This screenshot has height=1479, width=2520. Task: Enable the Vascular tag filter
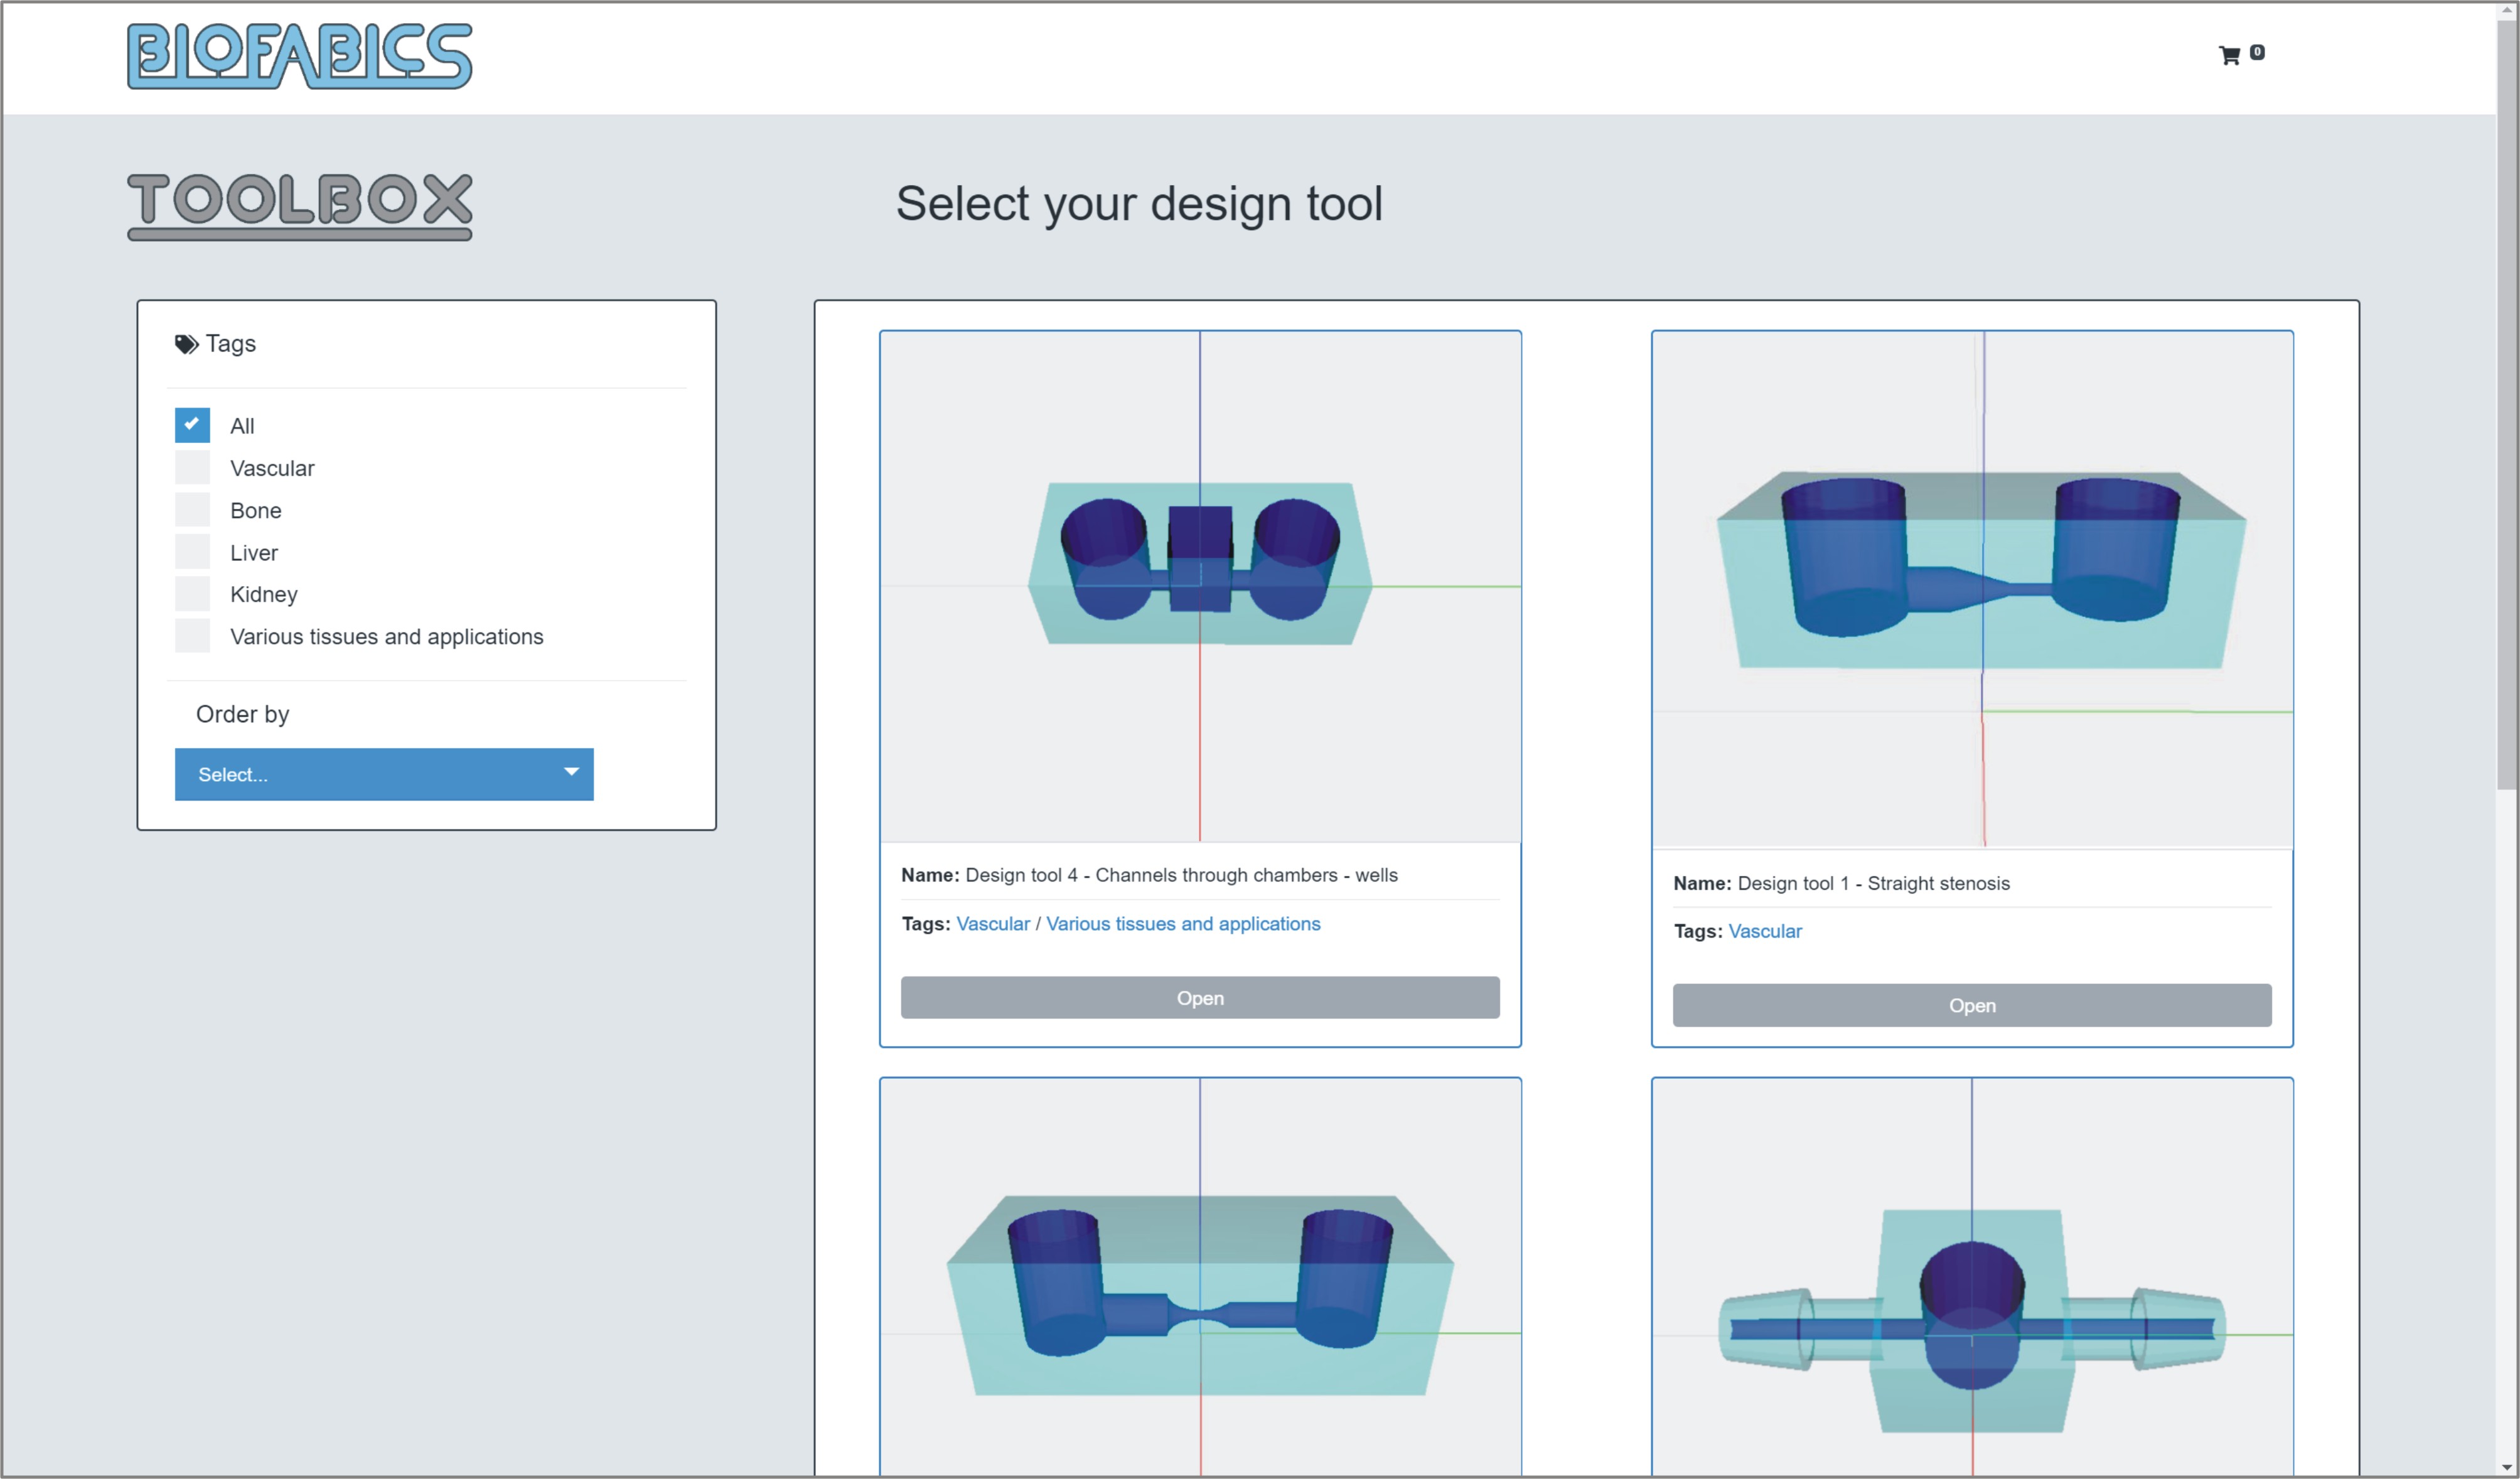(192, 468)
